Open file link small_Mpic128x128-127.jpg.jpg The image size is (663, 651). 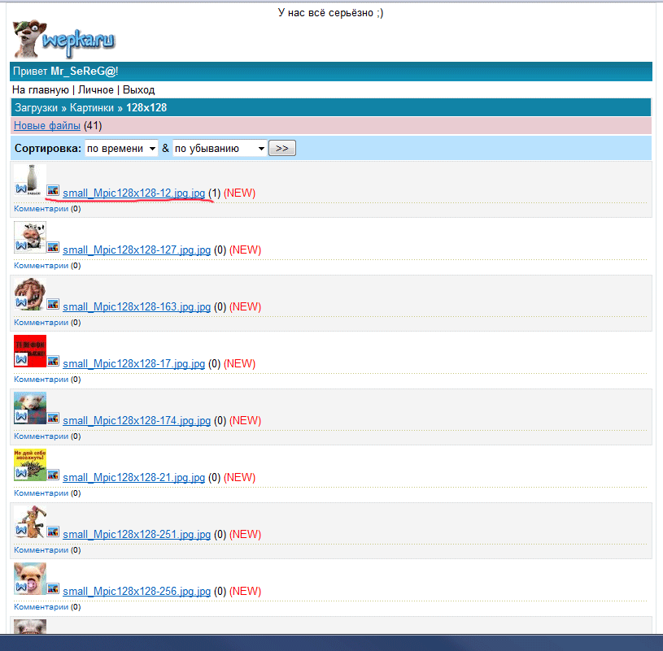point(137,250)
